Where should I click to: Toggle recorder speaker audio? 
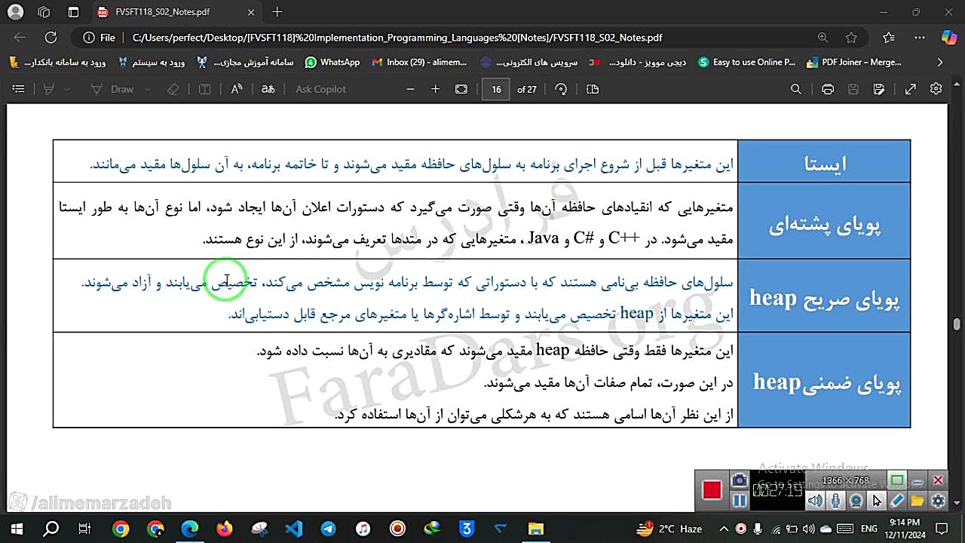[x=816, y=501]
